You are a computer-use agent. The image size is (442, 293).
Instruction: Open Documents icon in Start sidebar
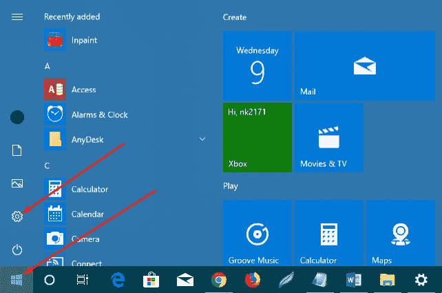pyautogui.click(x=17, y=150)
